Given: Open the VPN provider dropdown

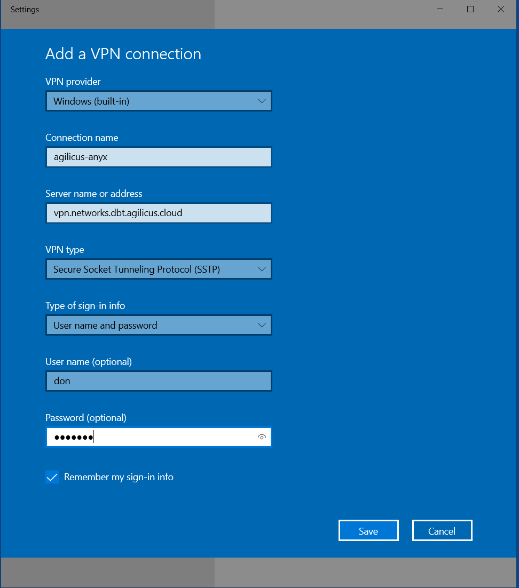Looking at the screenshot, I should click(x=159, y=101).
